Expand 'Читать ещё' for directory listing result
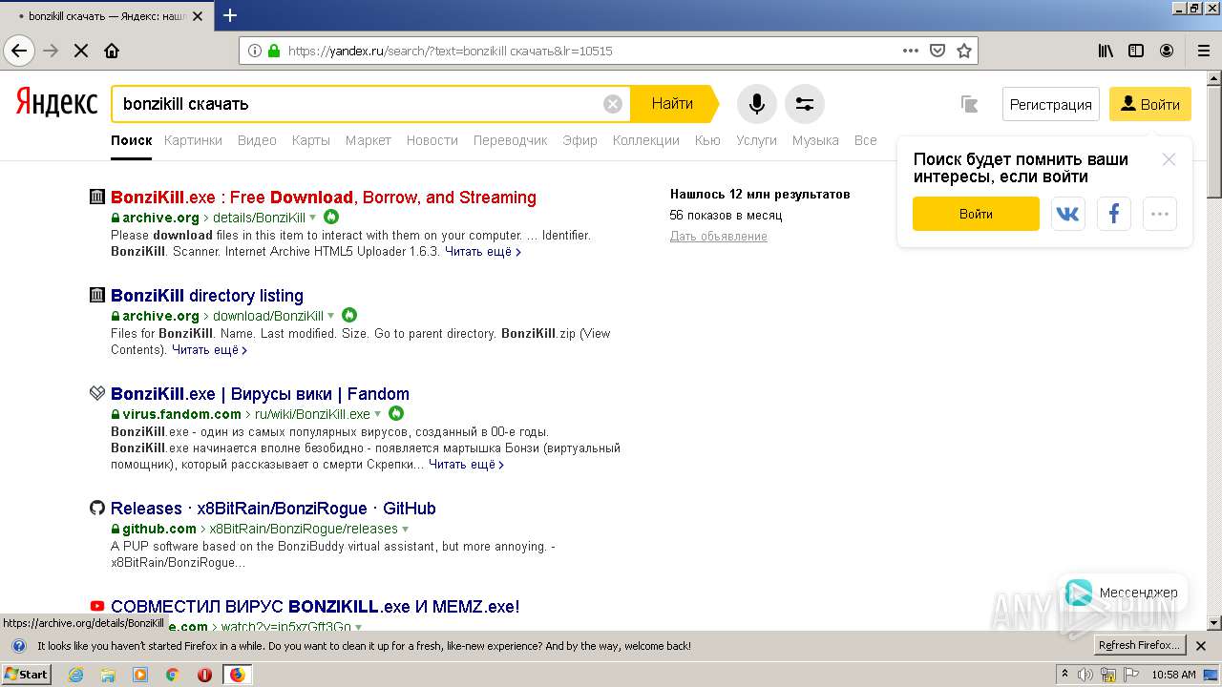The width and height of the screenshot is (1222, 687). pos(210,350)
